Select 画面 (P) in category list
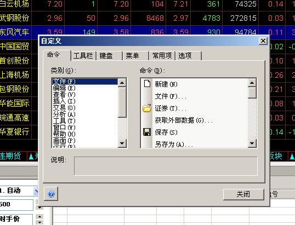Viewport: 295px width, 225px height. (85, 141)
